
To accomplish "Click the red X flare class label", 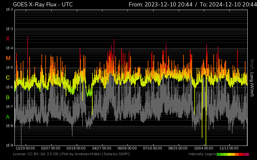I will click(x=8, y=39).
